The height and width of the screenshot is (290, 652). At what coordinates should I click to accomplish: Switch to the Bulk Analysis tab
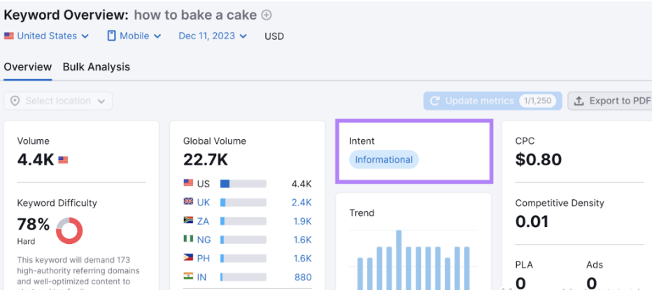pyautogui.click(x=97, y=67)
